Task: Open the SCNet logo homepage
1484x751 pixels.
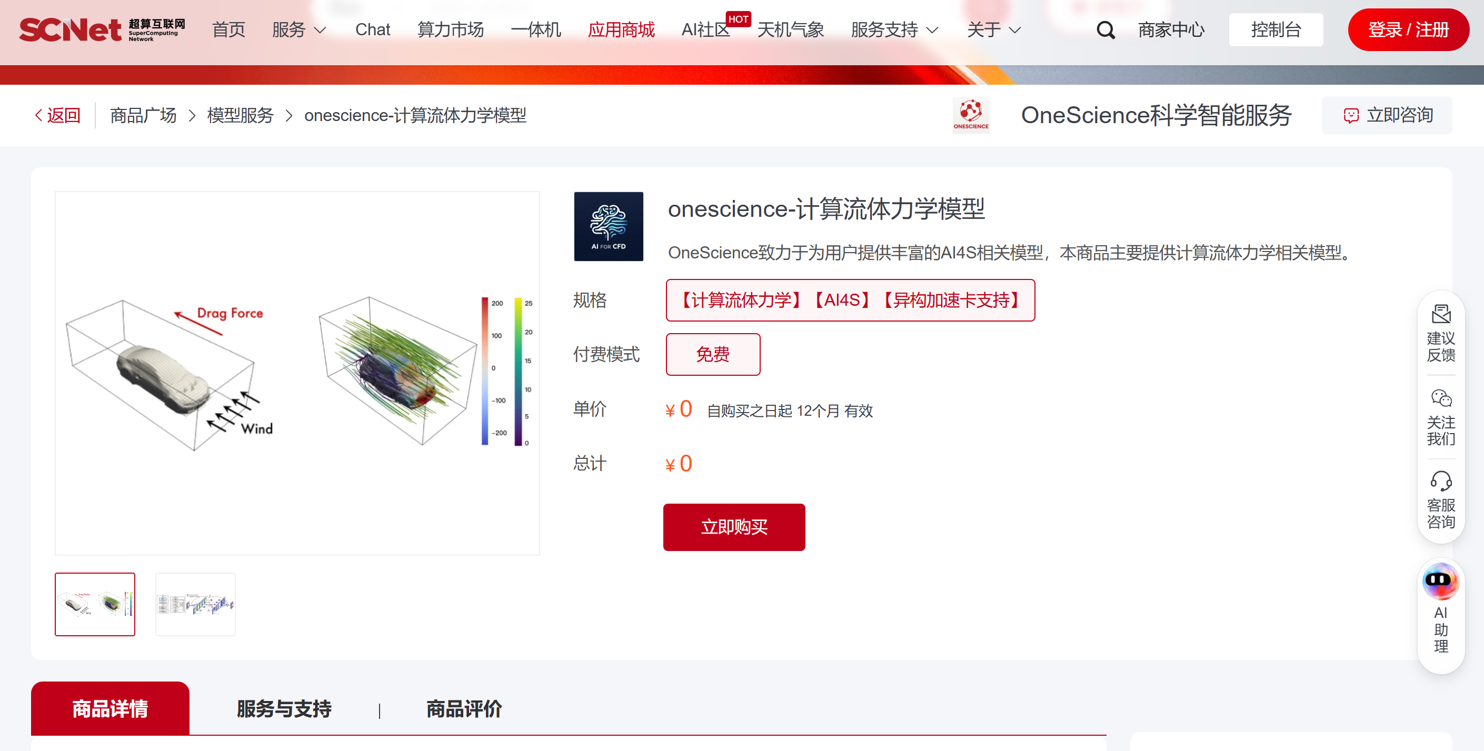Action: [102, 29]
